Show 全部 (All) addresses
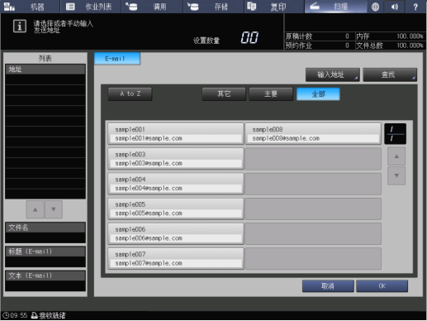The image size is (427, 321). pyautogui.click(x=318, y=93)
